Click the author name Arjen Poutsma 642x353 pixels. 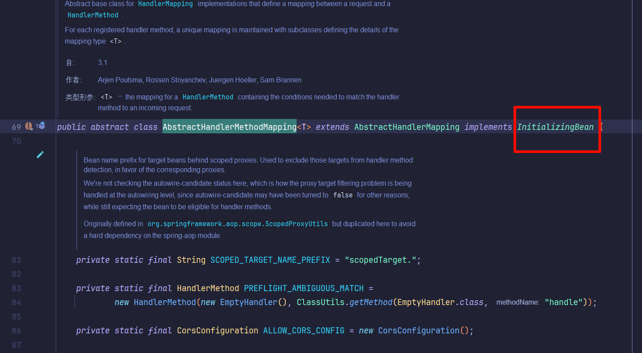[x=120, y=80]
